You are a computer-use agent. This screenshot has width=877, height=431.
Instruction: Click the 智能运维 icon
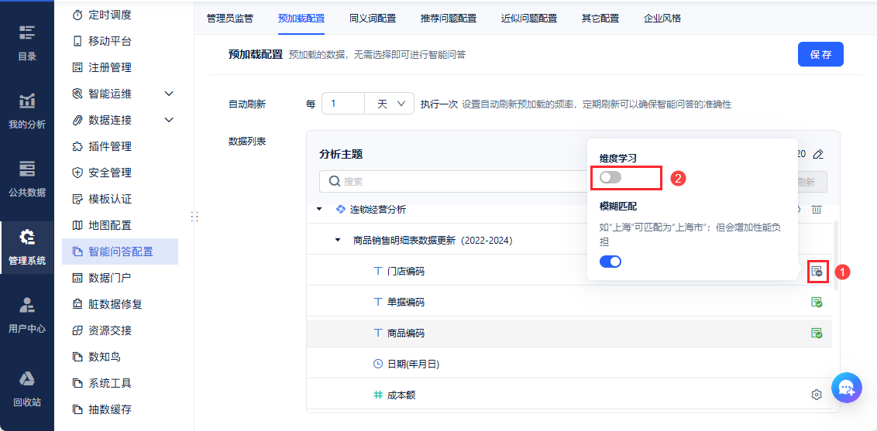77,93
